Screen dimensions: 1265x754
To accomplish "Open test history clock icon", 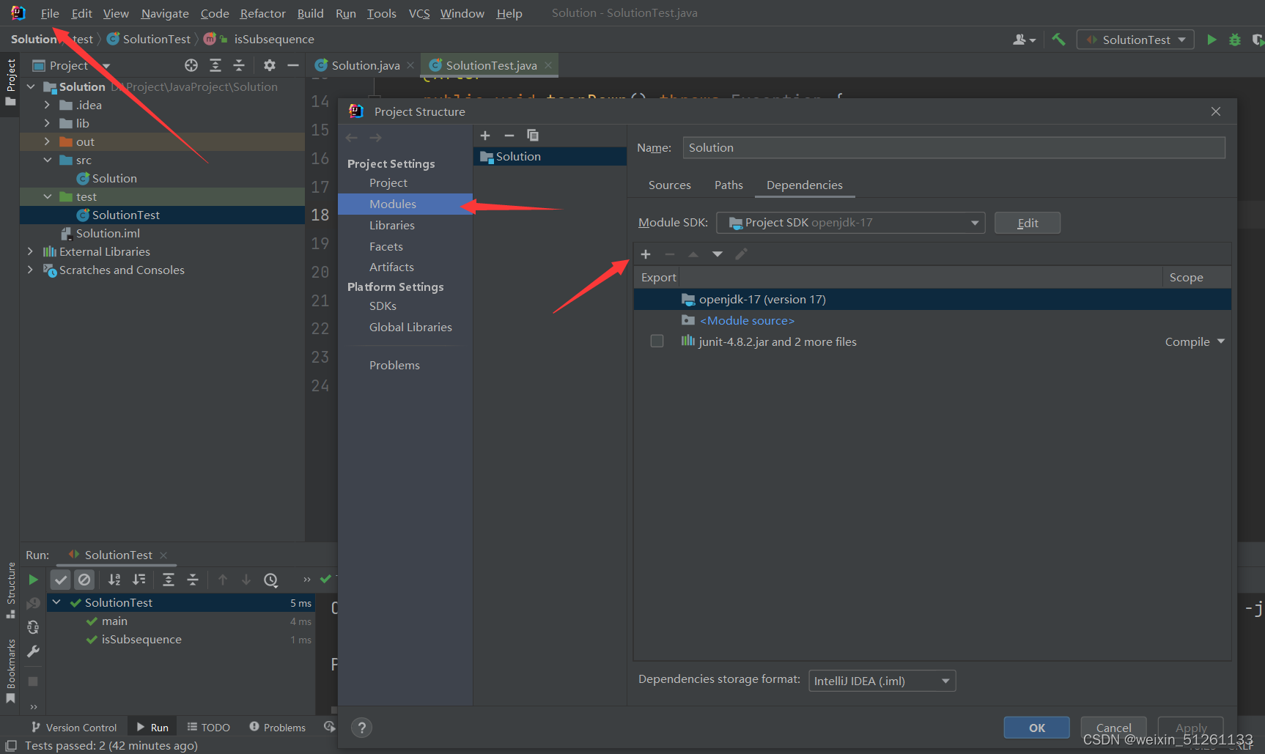I will (271, 580).
